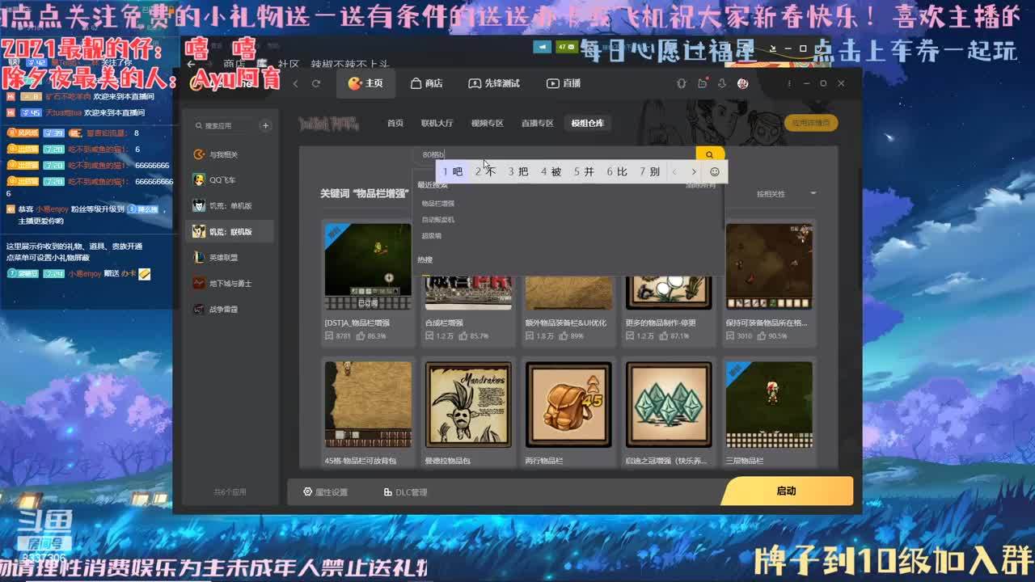This screenshot has height=582, width=1035.
Task: Click the 合成栏增强 mod title
Action: pyautogui.click(x=445, y=323)
